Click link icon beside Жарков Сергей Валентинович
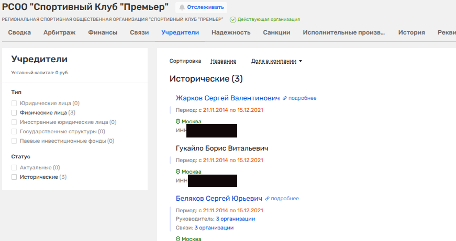The width and height of the screenshot is (456, 241). click(285, 98)
